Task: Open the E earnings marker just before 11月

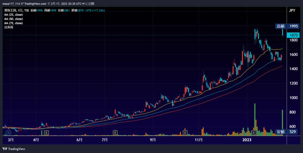Action: [185, 133]
